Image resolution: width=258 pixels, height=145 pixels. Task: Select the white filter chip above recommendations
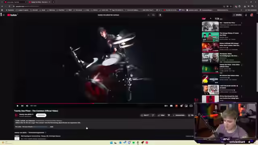pyautogui.click(x=217, y=19)
